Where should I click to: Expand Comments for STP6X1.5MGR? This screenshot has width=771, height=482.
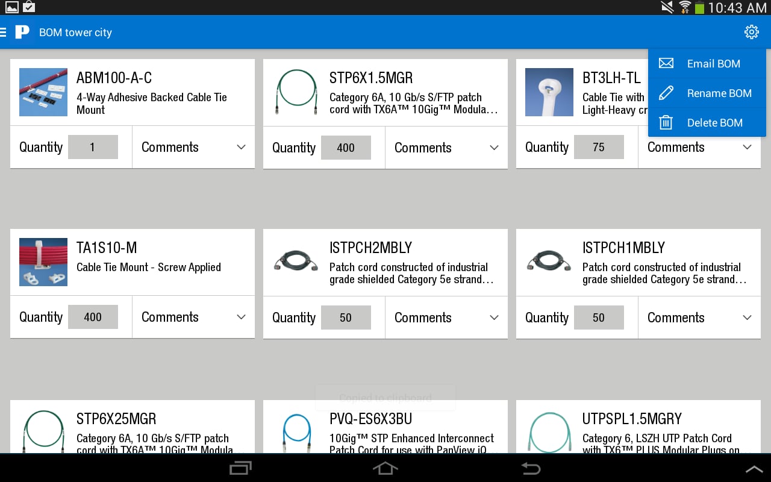[446, 148]
